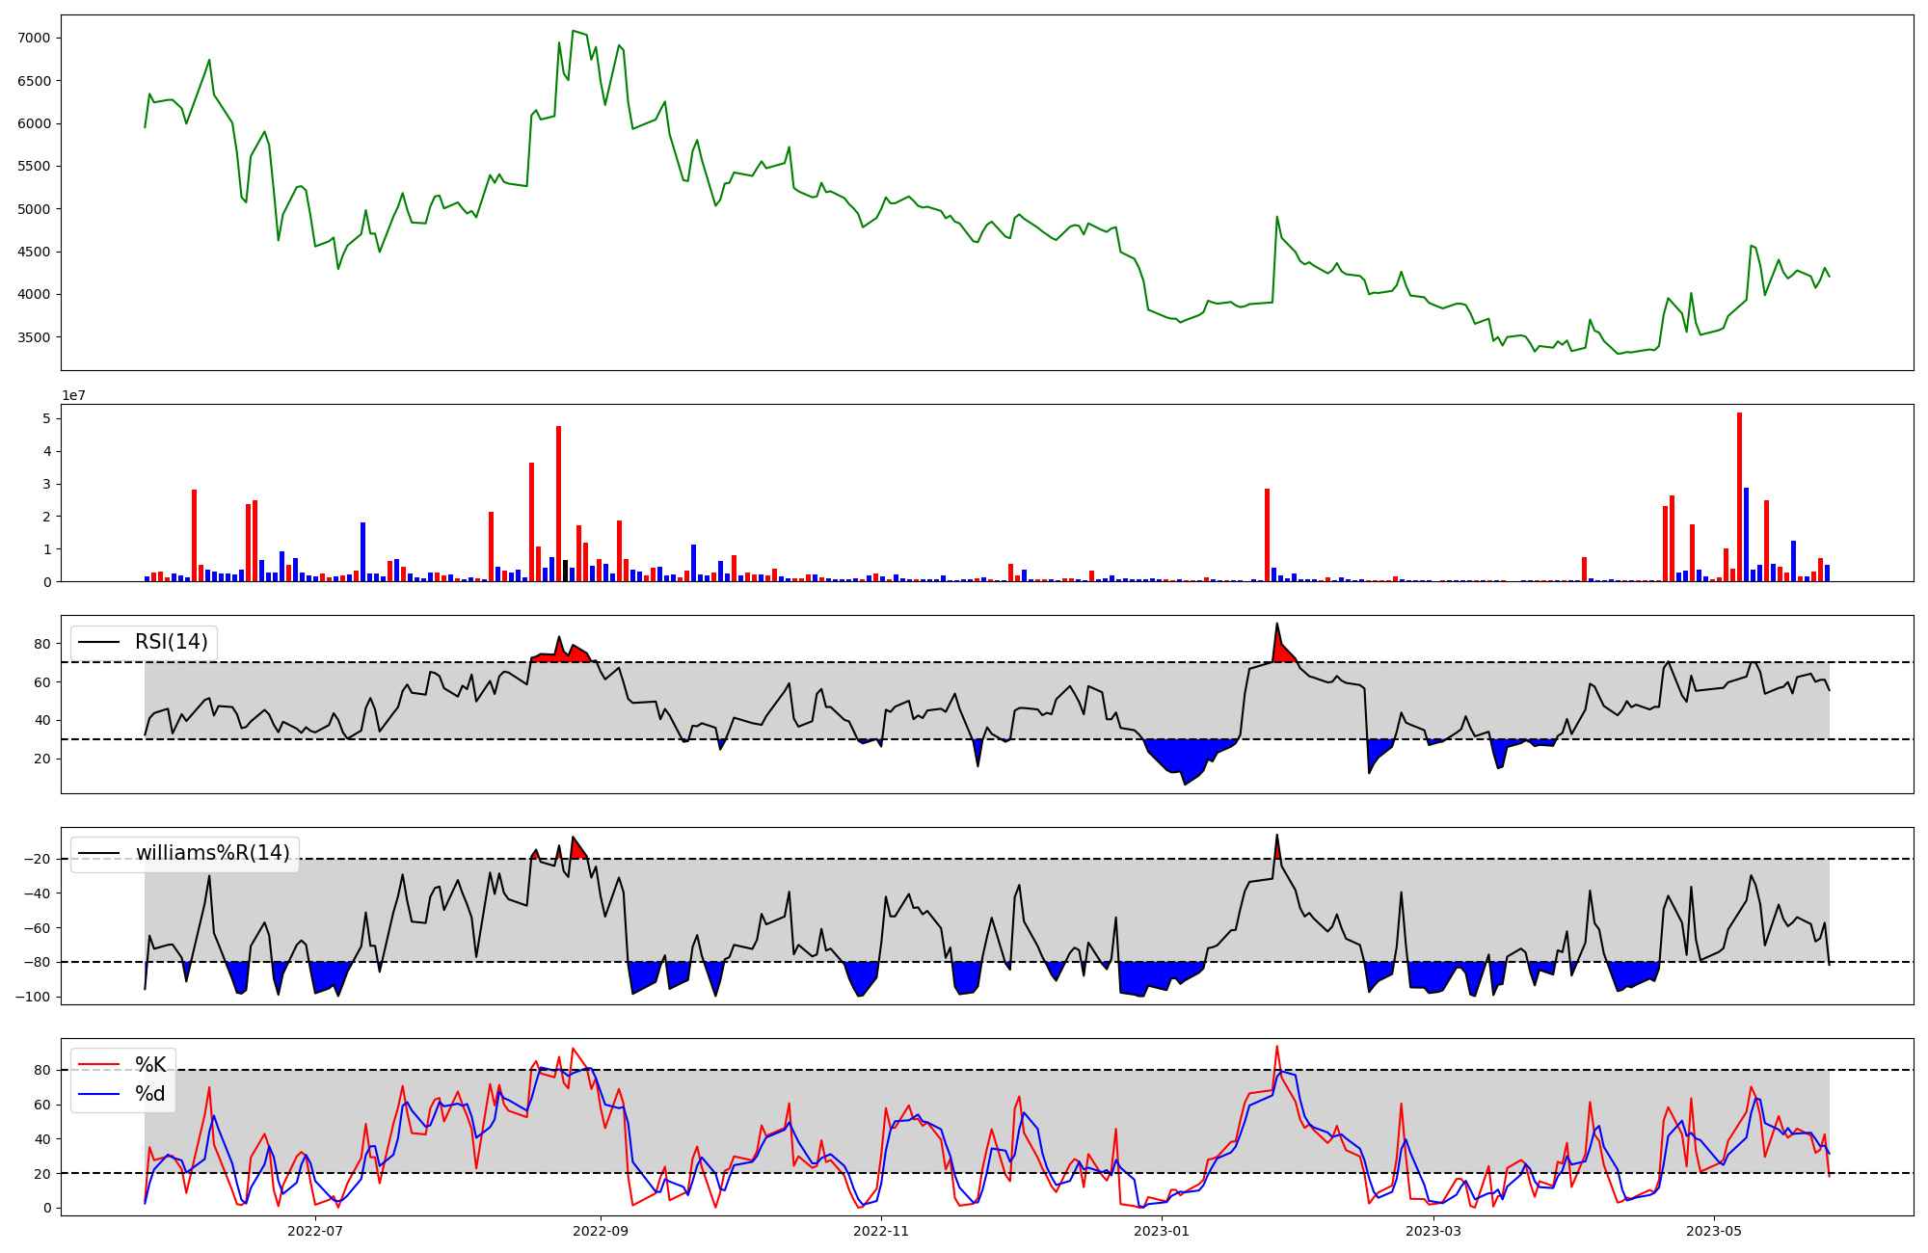Viewport: 1928px width, 1253px height.
Task: Click the 2022-11 x-axis date label
Action: coord(881,1231)
